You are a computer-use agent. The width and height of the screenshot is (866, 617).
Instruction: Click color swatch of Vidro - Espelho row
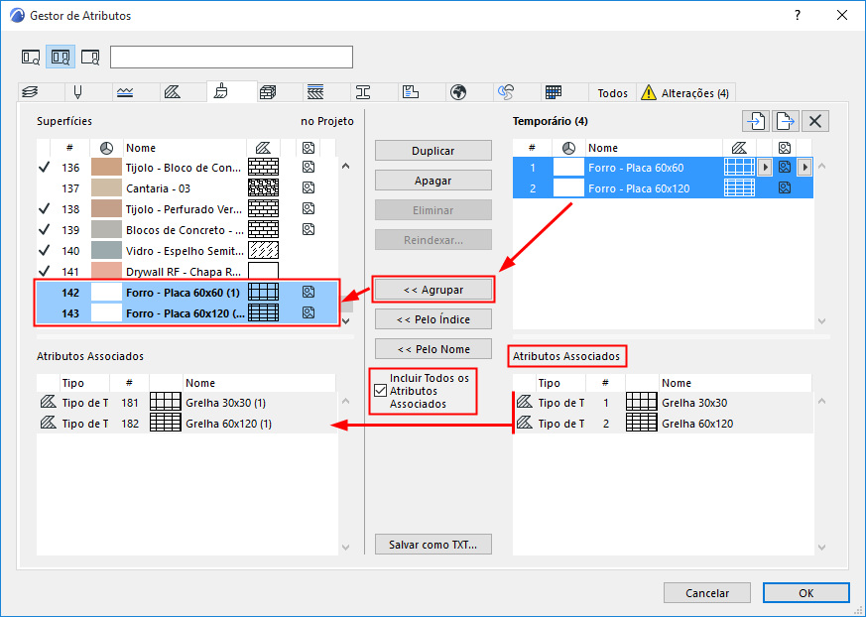click(x=106, y=251)
